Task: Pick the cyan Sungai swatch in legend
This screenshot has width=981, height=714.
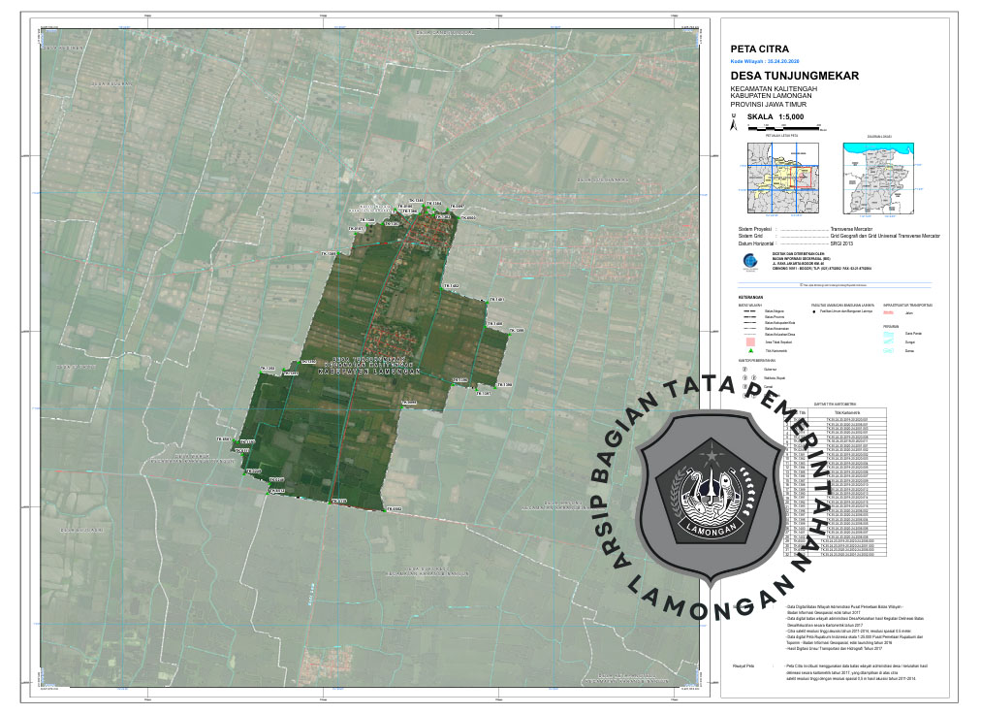Action: pyautogui.click(x=890, y=342)
